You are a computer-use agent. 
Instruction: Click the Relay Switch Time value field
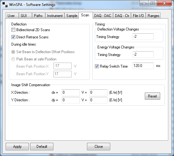tap(143, 66)
